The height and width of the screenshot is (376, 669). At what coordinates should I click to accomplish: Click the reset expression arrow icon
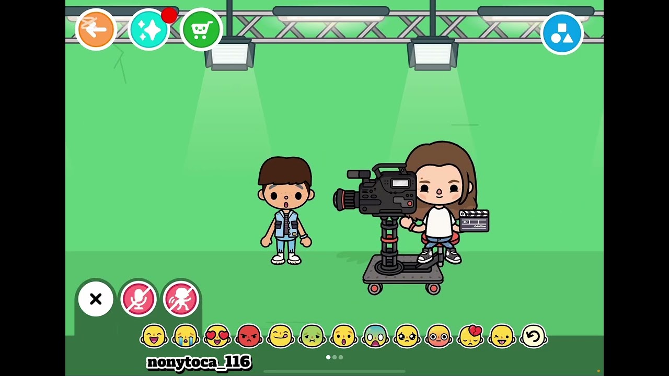pyautogui.click(x=534, y=336)
